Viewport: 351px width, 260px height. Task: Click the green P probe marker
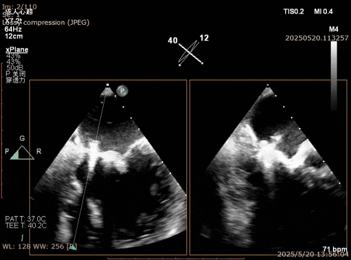(123, 90)
